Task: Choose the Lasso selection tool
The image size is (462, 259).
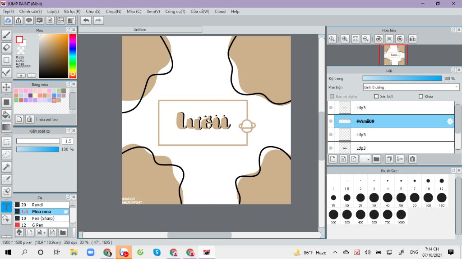Action: tap(6, 154)
